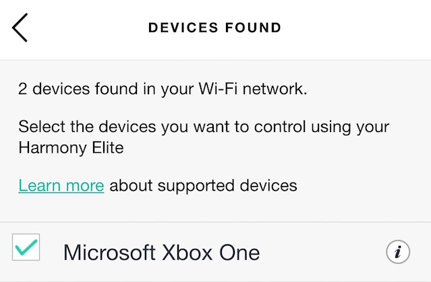Click the word 'more' in the underlined link
The image size is (431, 282).
85,186
